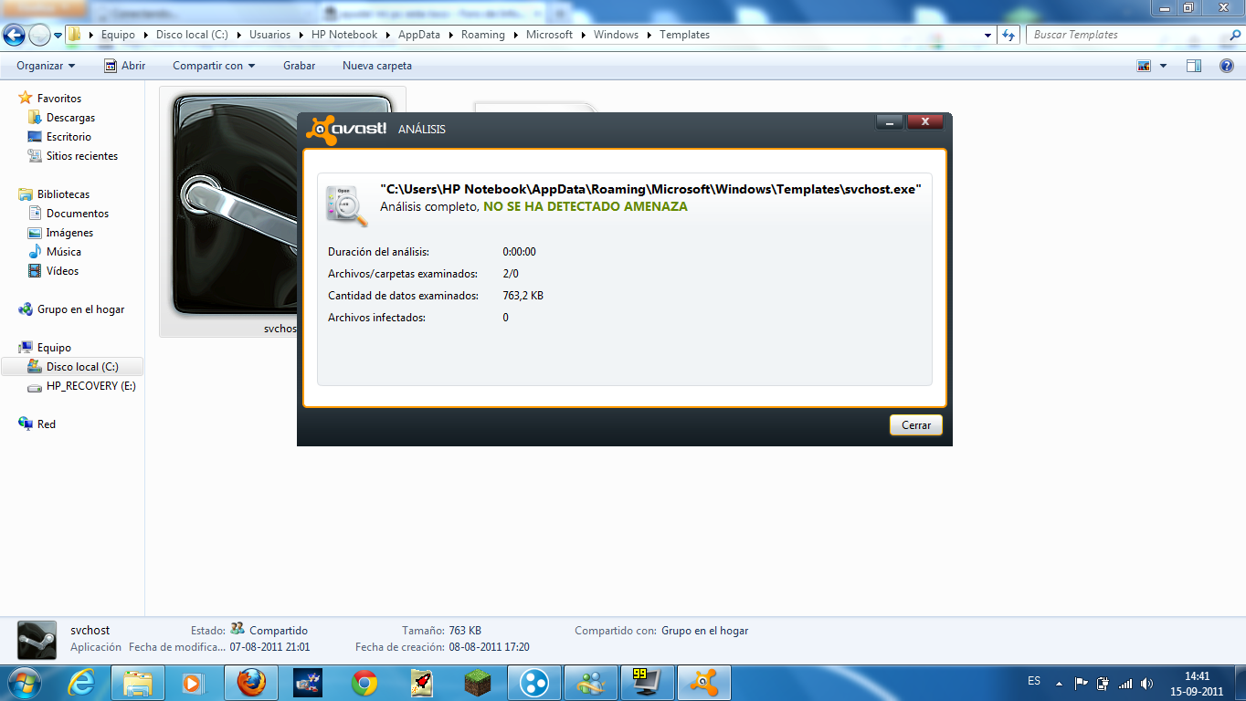This screenshot has width=1246, height=701.
Task: Select Grupo en el hogar in navigation pane
Action: click(80, 309)
